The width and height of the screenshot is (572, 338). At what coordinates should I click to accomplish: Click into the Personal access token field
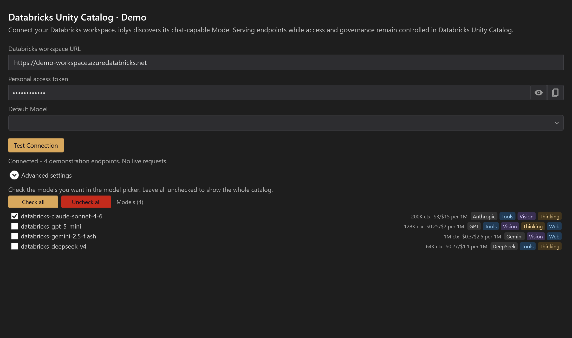(x=269, y=93)
